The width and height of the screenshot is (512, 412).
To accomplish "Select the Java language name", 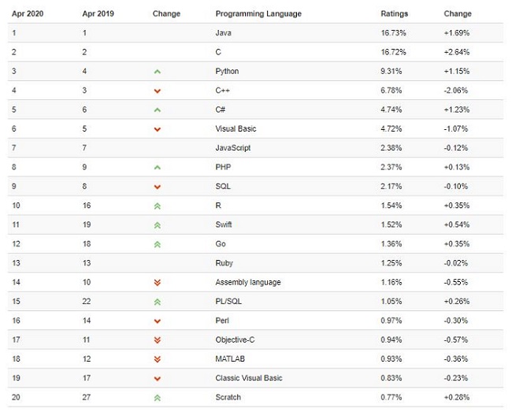I will [x=224, y=33].
